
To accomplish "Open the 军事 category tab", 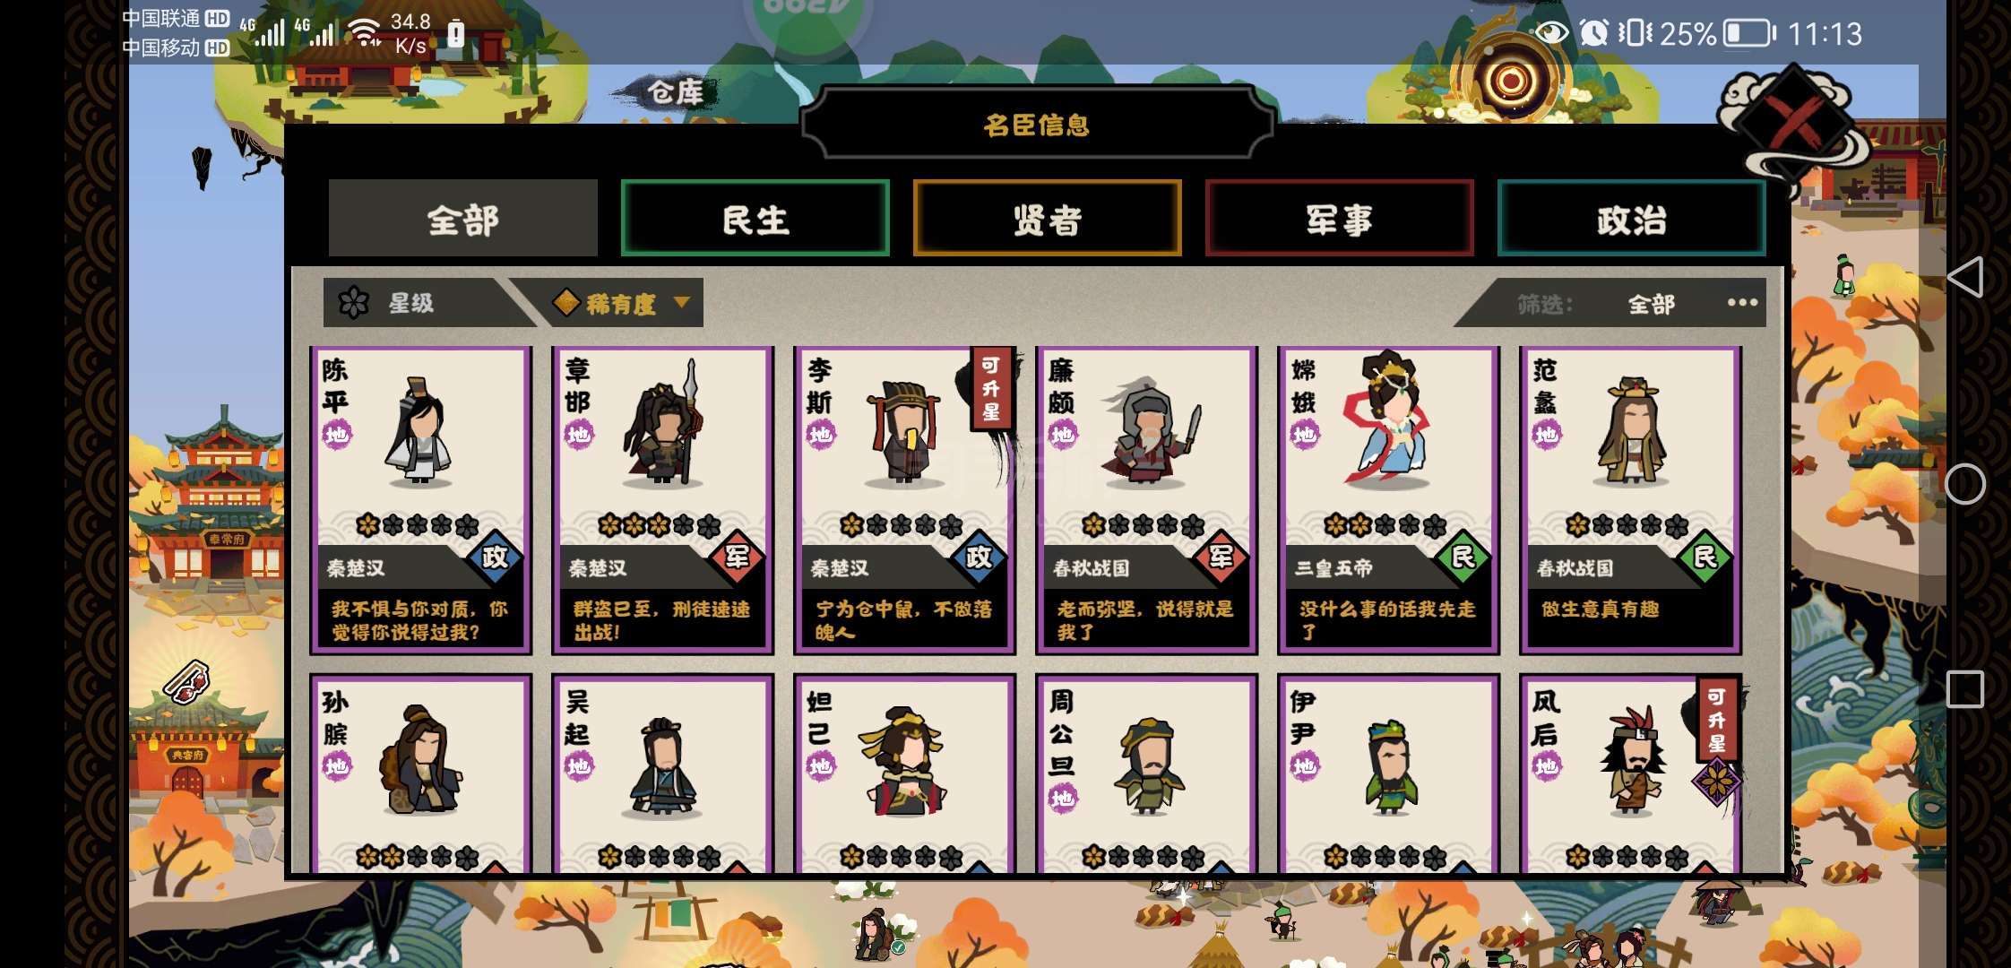I will click(1339, 219).
